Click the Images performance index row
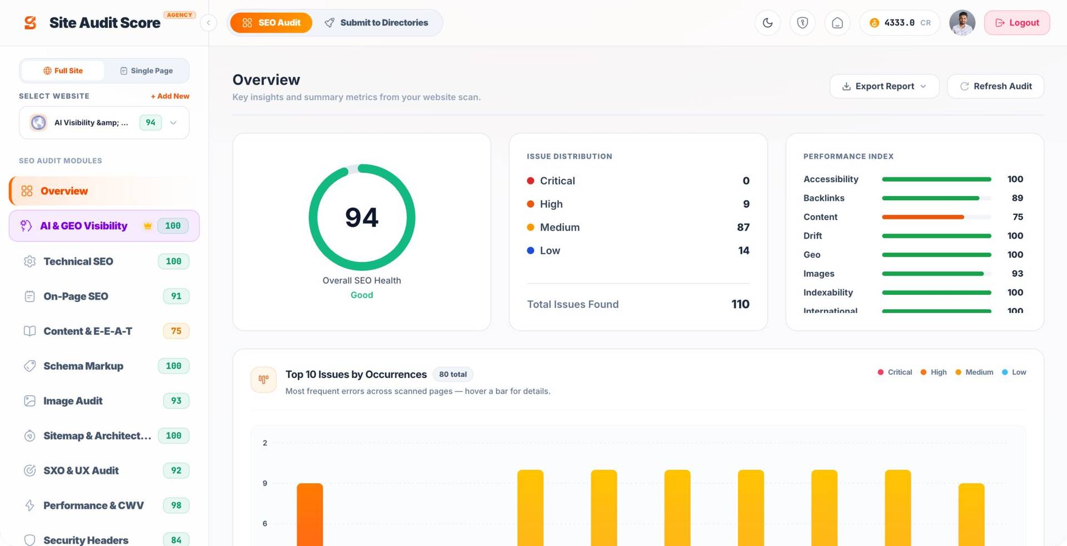The image size is (1067, 546). point(913,274)
